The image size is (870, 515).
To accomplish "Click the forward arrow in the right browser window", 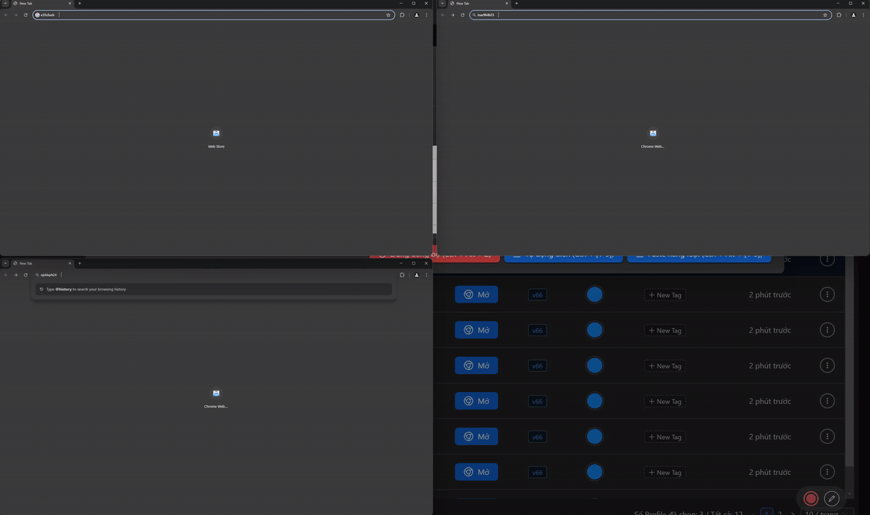I will point(453,14).
